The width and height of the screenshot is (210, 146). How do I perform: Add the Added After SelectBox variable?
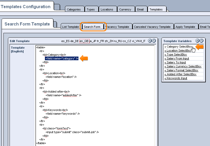(180, 74)
